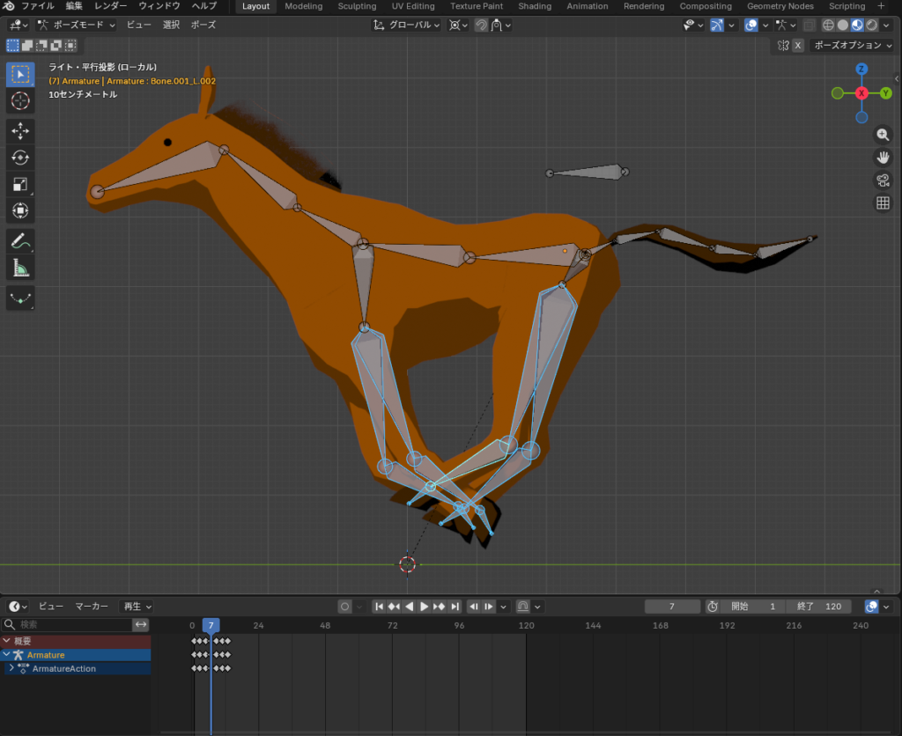Select the Measure tool
902x736 pixels.
(20, 267)
